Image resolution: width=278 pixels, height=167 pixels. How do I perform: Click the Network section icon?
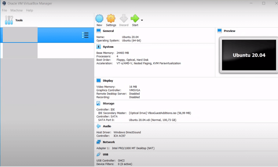pyautogui.click(x=99, y=142)
